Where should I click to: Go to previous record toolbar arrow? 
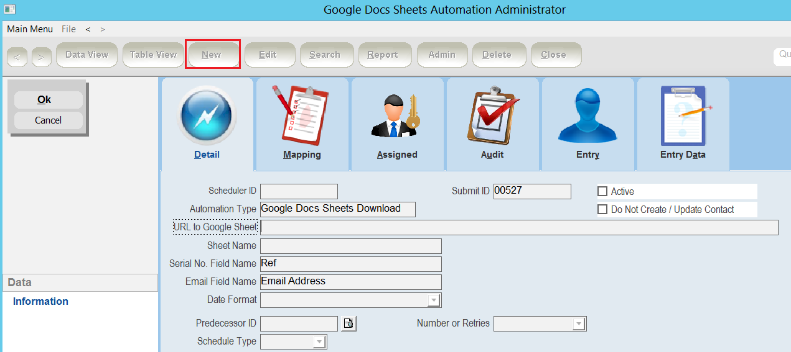click(x=17, y=57)
